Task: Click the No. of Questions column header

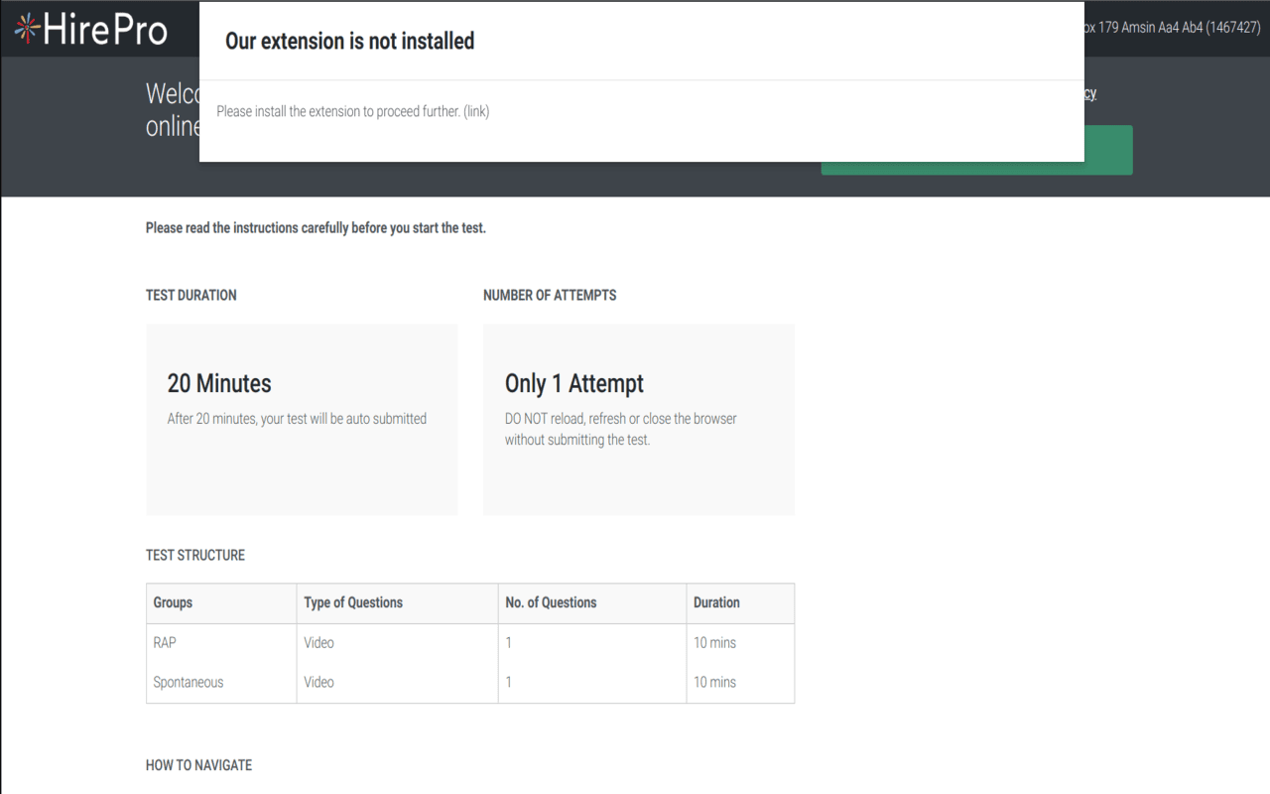Action: (x=551, y=602)
